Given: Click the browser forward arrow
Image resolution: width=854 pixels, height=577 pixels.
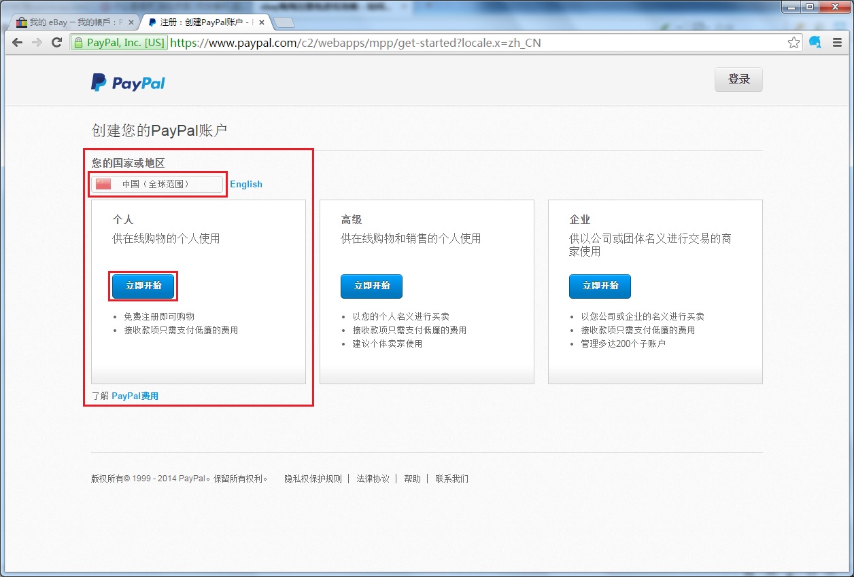Looking at the screenshot, I should click(37, 43).
